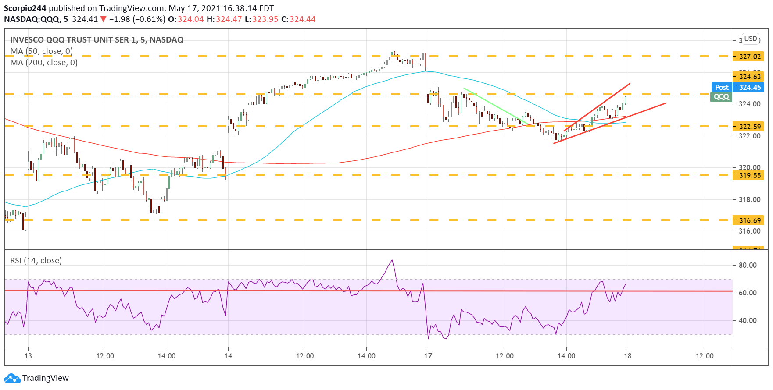Viewport: 773px width, 390px height.
Task: Click the Post 324.45 price label
Action: (738, 87)
